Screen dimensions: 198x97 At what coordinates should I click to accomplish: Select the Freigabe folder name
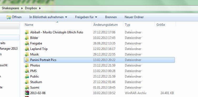36,43
